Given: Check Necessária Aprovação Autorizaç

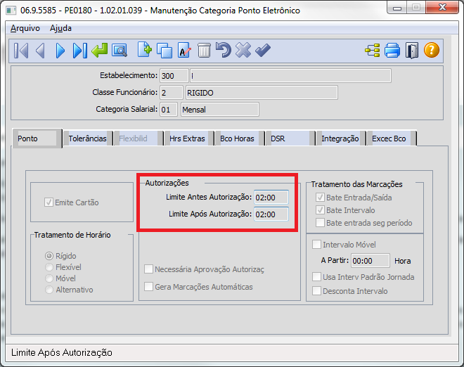Looking at the screenshot, I should tap(148, 269).
